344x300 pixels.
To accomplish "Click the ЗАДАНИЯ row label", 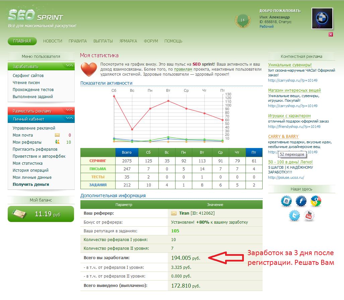I will tap(98, 185).
